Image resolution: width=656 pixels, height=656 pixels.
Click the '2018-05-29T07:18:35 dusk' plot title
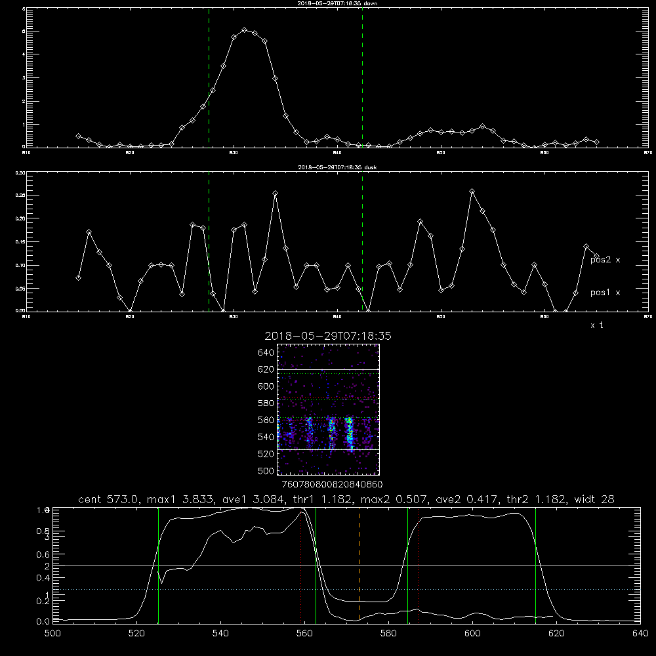point(337,167)
